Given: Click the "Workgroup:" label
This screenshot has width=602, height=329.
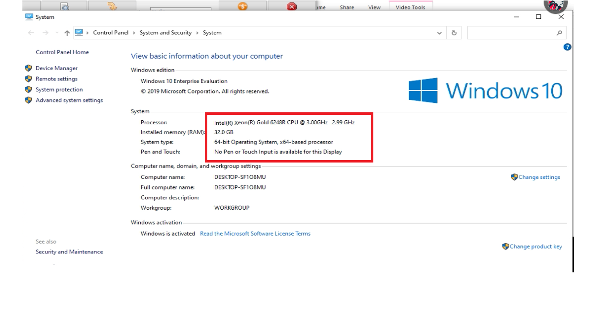Looking at the screenshot, I should point(156,208).
